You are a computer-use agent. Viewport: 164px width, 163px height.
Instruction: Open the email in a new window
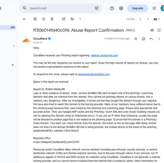(x=159, y=30)
